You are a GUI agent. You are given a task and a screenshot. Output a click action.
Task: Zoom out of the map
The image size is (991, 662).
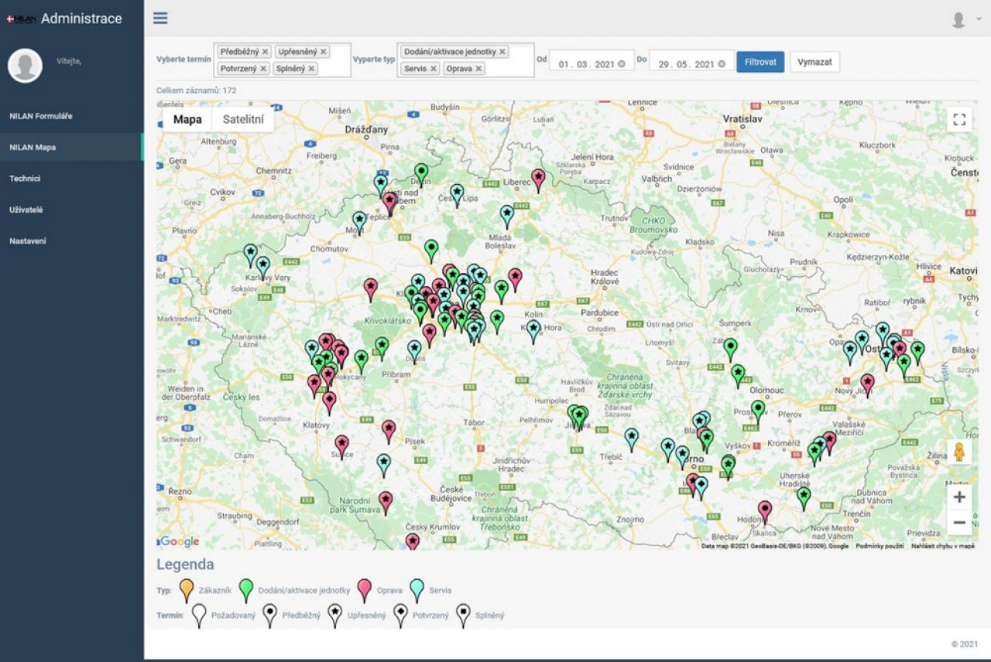point(959,523)
